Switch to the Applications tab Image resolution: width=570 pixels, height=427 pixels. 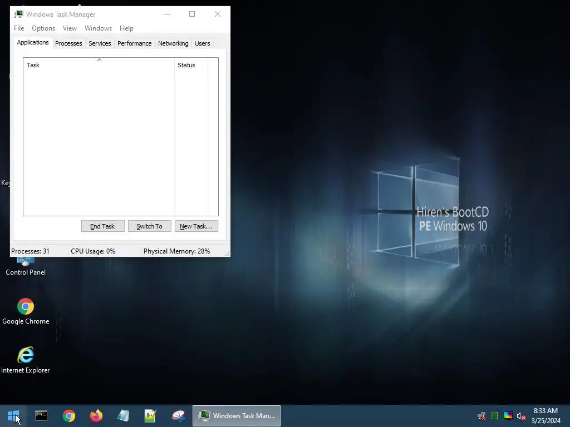33,42
